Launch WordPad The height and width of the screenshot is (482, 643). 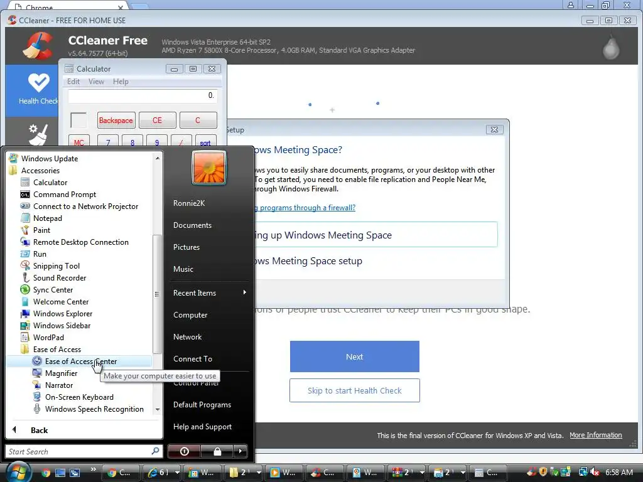[48, 337]
